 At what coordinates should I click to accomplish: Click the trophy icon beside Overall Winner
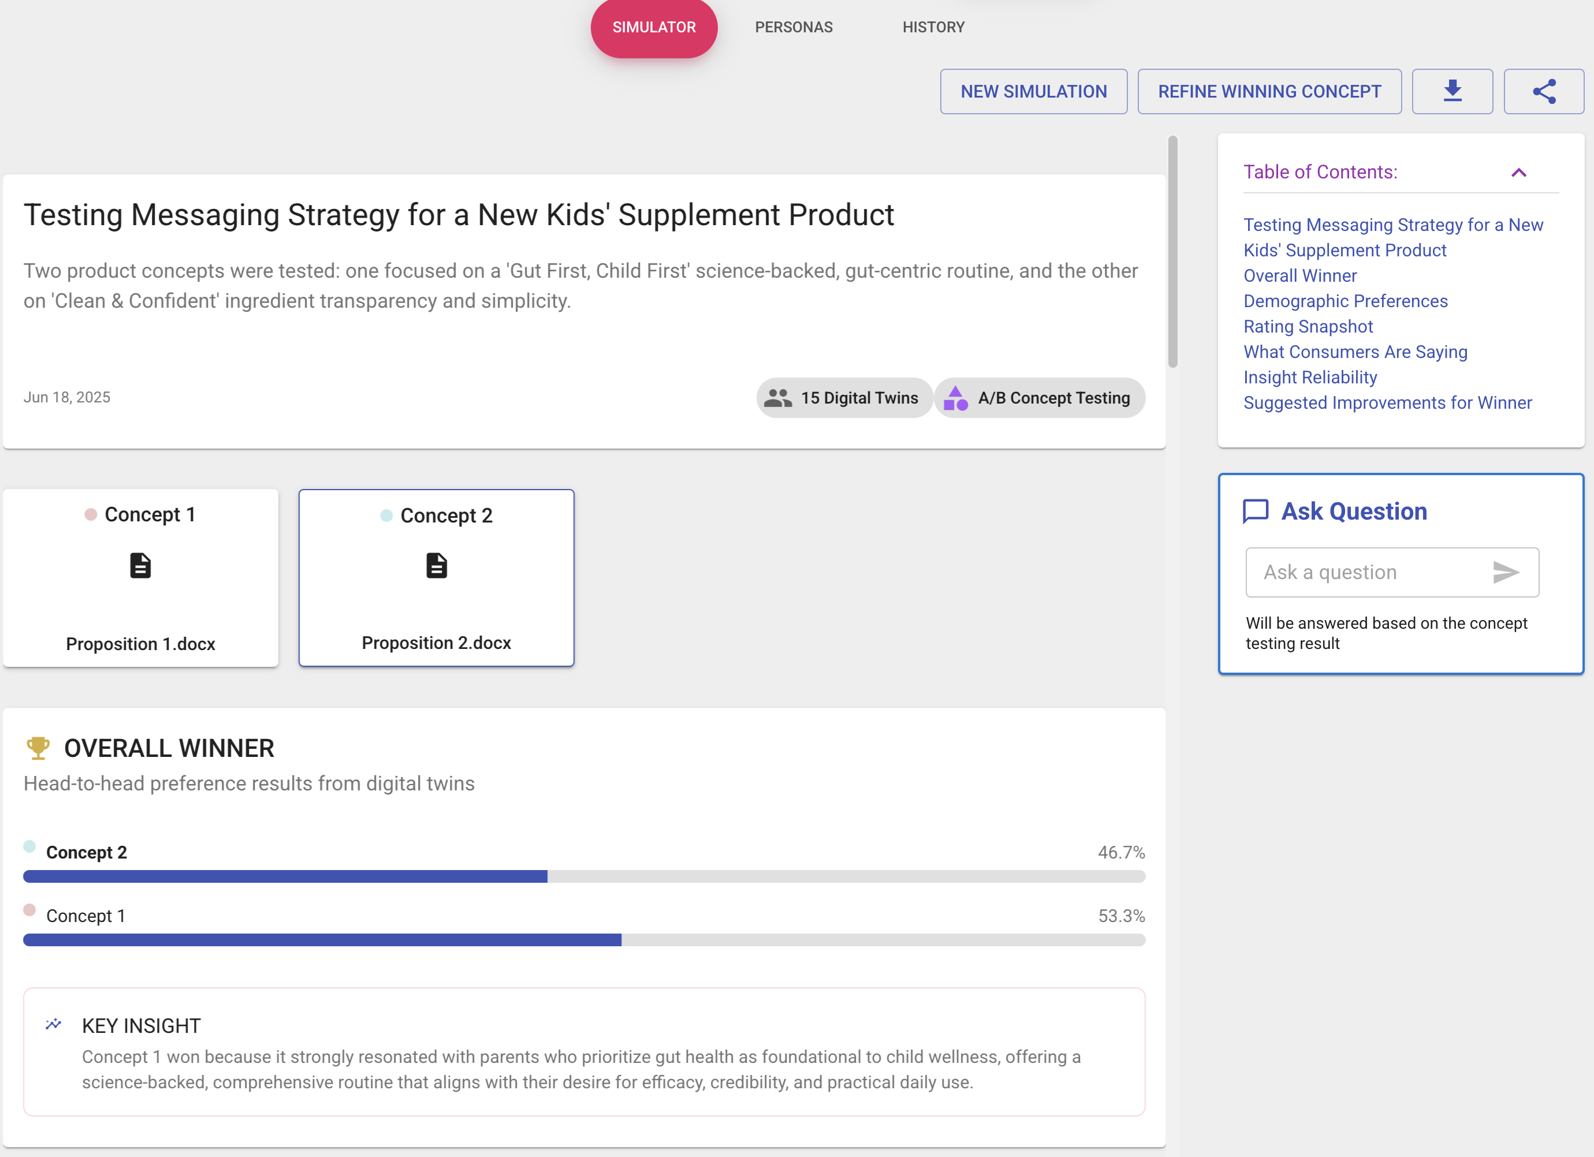(x=38, y=748)
